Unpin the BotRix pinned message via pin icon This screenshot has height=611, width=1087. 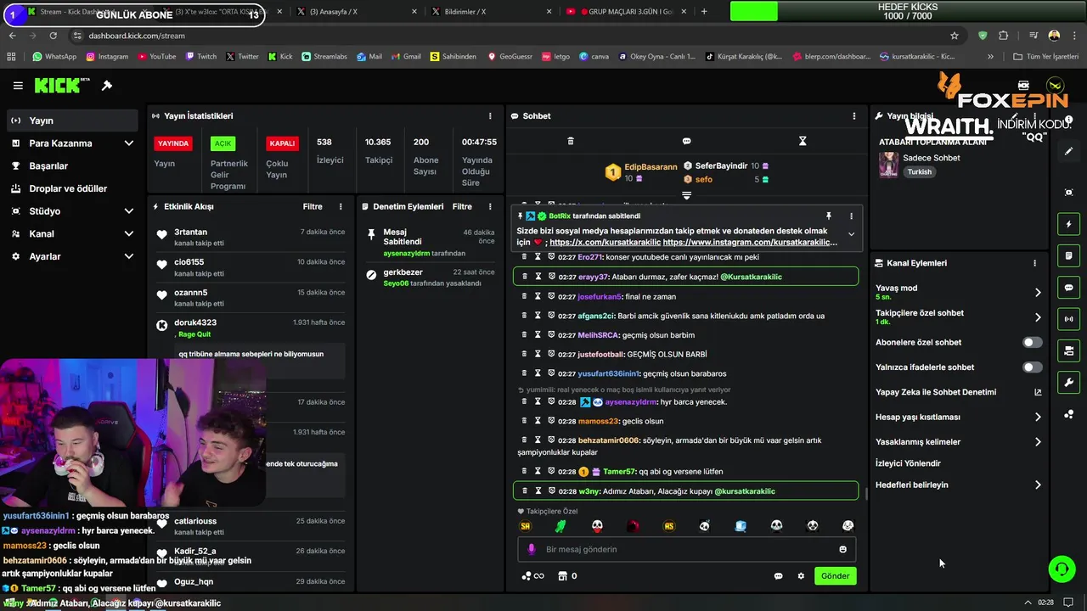[829, 216]
